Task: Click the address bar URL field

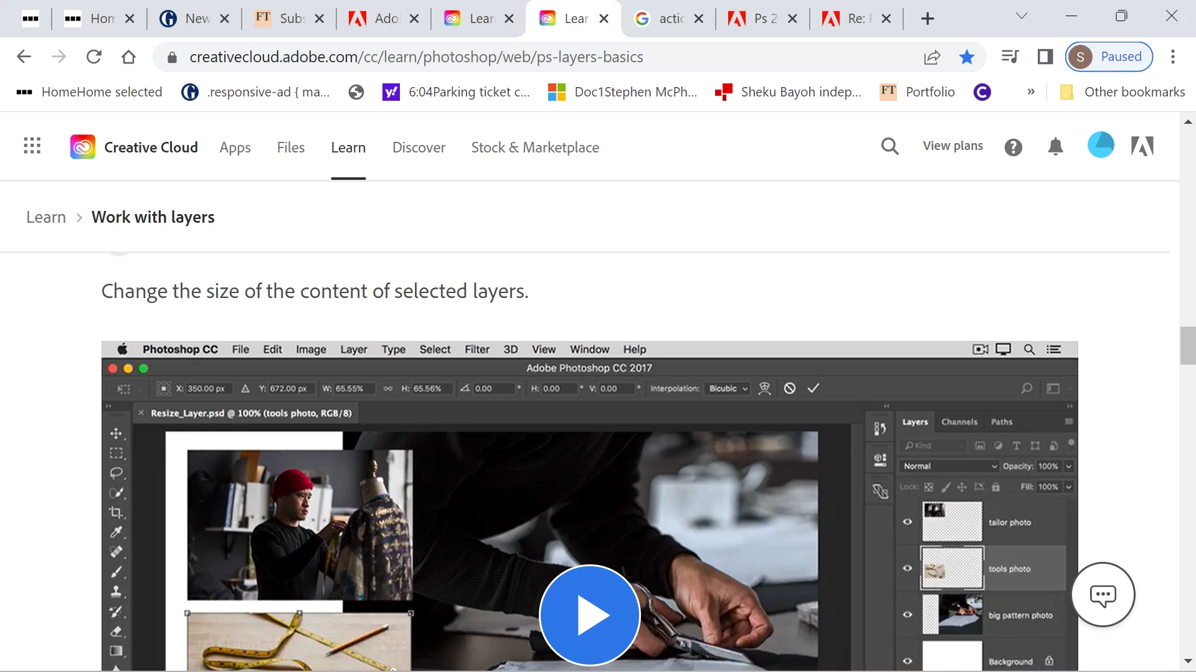Action: click(x=416, y=57)
